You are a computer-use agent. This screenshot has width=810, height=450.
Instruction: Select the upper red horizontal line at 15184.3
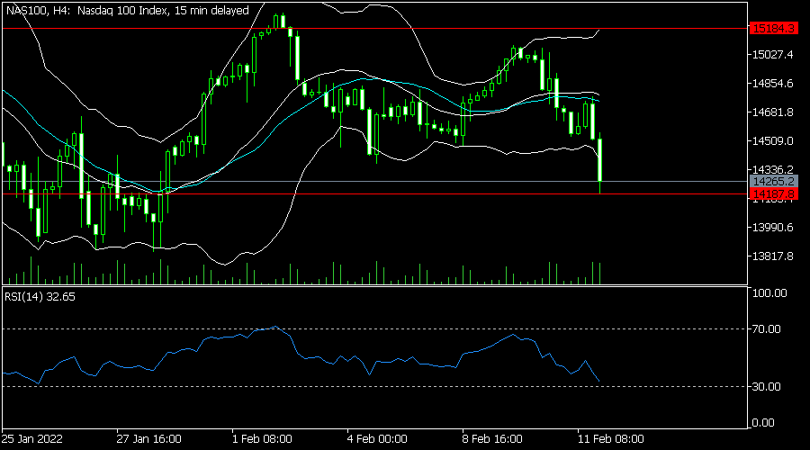pos(374,29)
